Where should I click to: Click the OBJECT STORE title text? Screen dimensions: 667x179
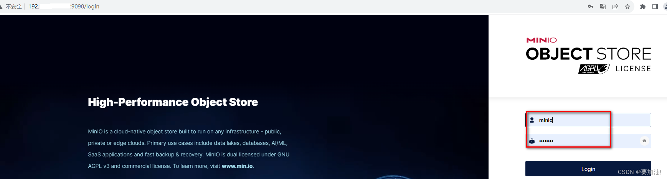coord(588,54)
